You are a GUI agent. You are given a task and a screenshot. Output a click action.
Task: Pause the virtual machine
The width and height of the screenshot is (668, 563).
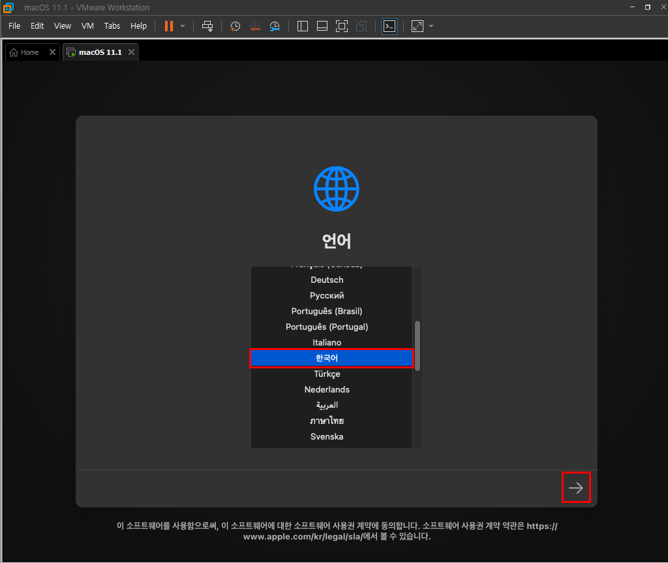click(169, 26)
